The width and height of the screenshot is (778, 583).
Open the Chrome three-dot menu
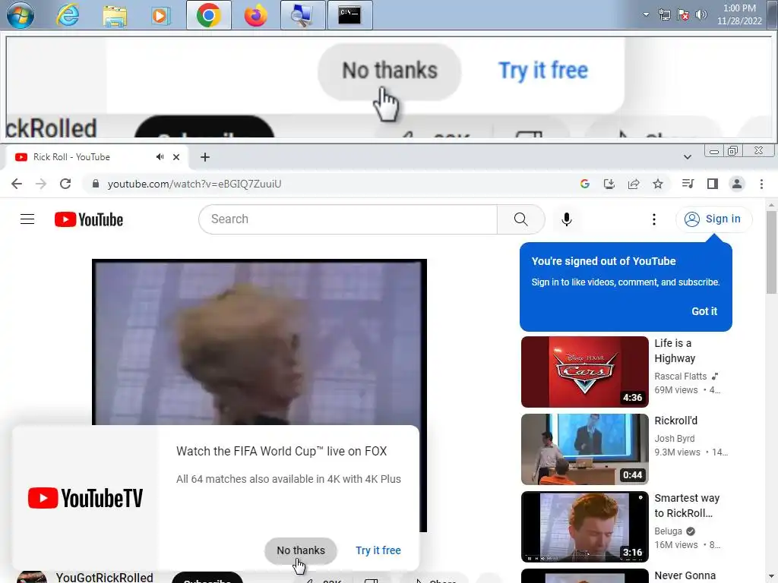761,184
